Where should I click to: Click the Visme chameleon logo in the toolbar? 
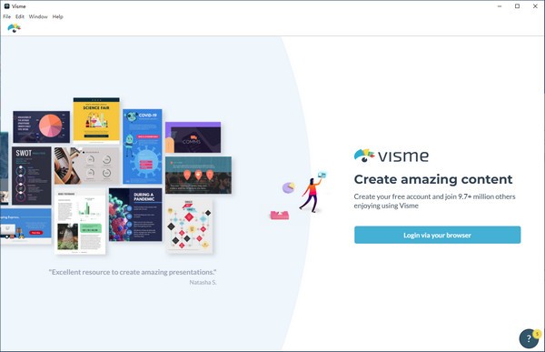click(x=15, y=28)
